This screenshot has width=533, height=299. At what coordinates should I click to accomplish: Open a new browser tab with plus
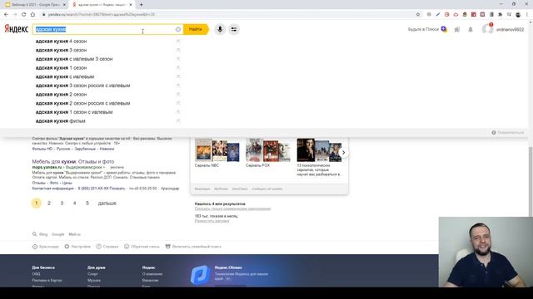(x=141, y=5)
